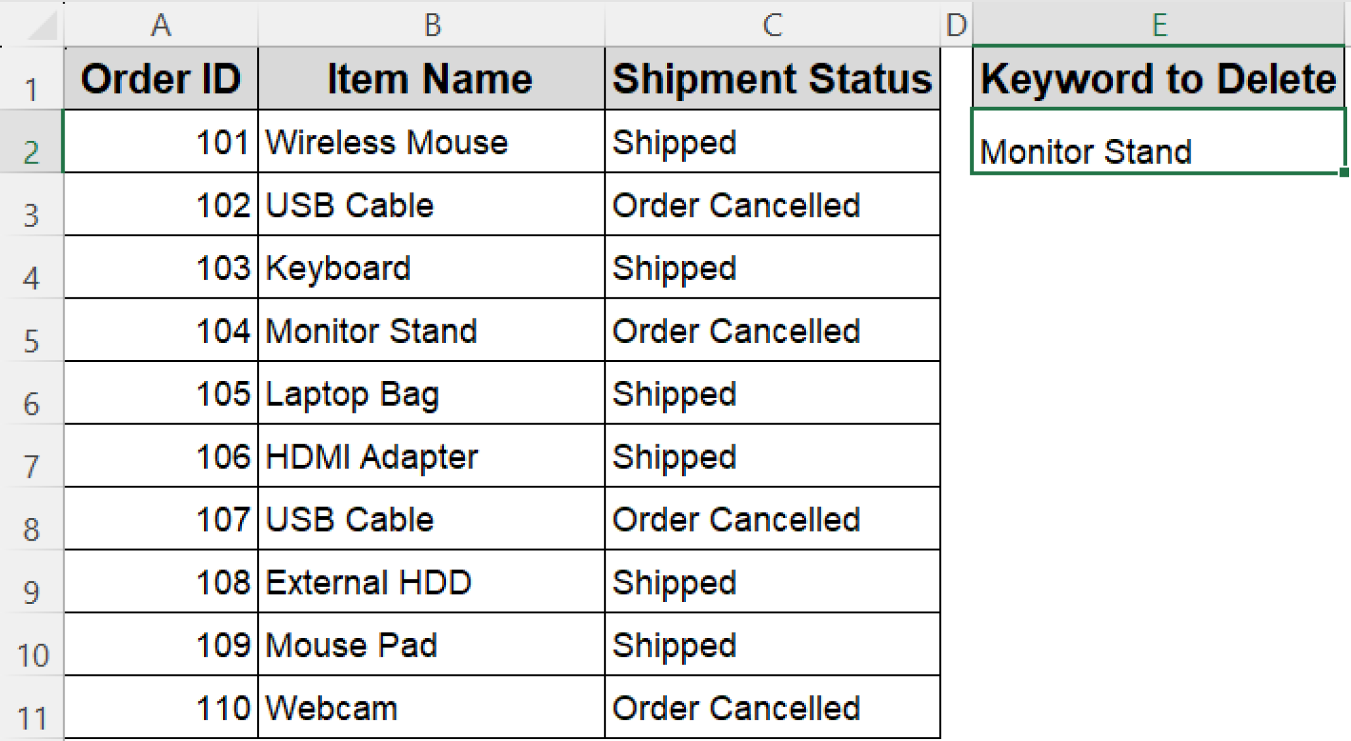Click the fill handle on cell E2
Viewport: 1351px width, 741px height.
1344,173
